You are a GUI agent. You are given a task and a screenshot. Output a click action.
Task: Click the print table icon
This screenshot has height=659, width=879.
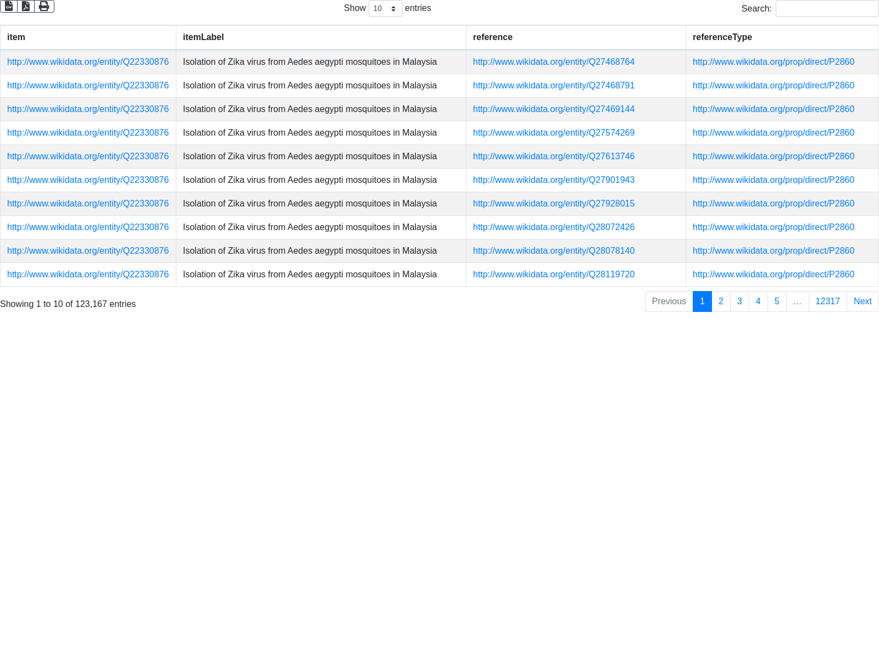pos(44,6)
